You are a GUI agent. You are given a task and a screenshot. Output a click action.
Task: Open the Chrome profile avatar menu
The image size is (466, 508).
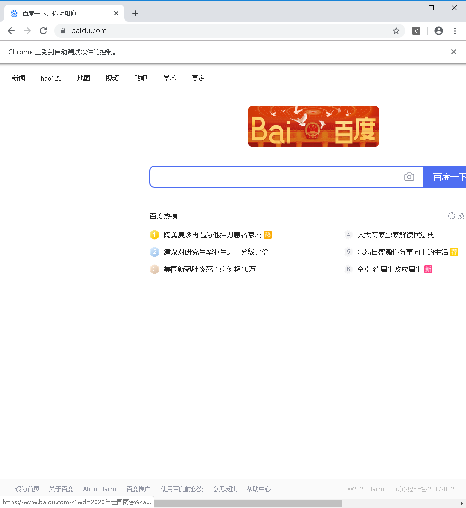pos(439,31)
